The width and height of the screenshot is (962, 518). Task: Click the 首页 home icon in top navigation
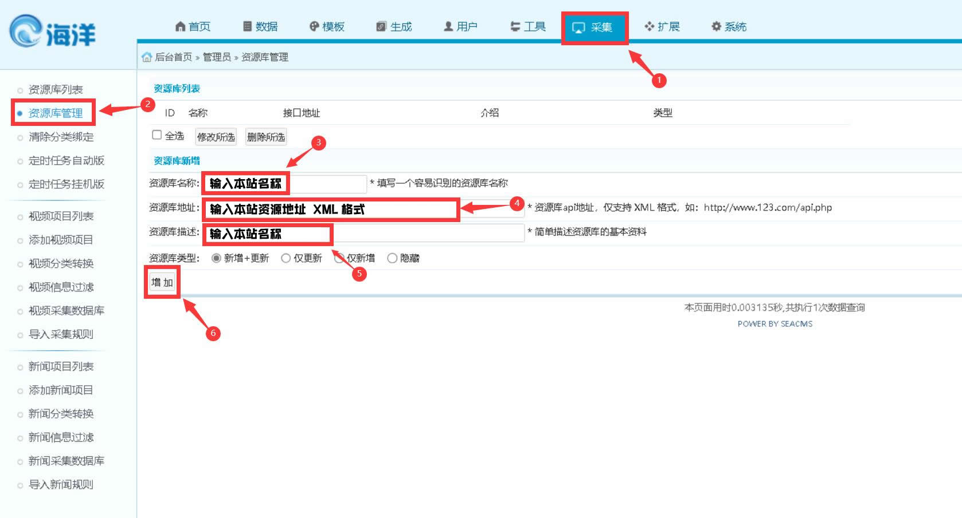tap(180, 26)
